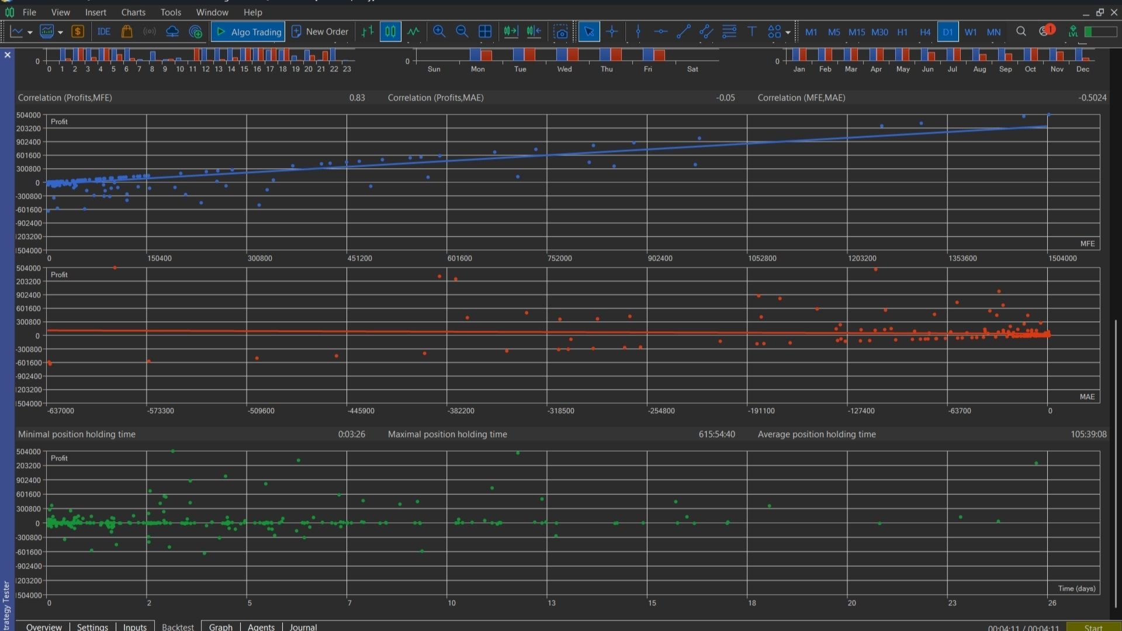
Task: Click the Text label tool icon
Action: coord(752,32)
